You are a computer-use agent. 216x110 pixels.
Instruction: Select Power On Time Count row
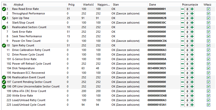(x=108, y=41)
